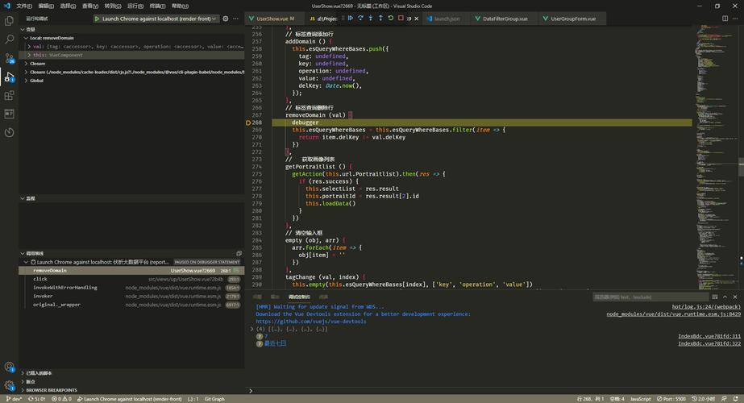Expand the breakpoints section above BROWSER BREAKPOINTS
The width and height of the screenshot is (744, 403).
pos(131,381)
